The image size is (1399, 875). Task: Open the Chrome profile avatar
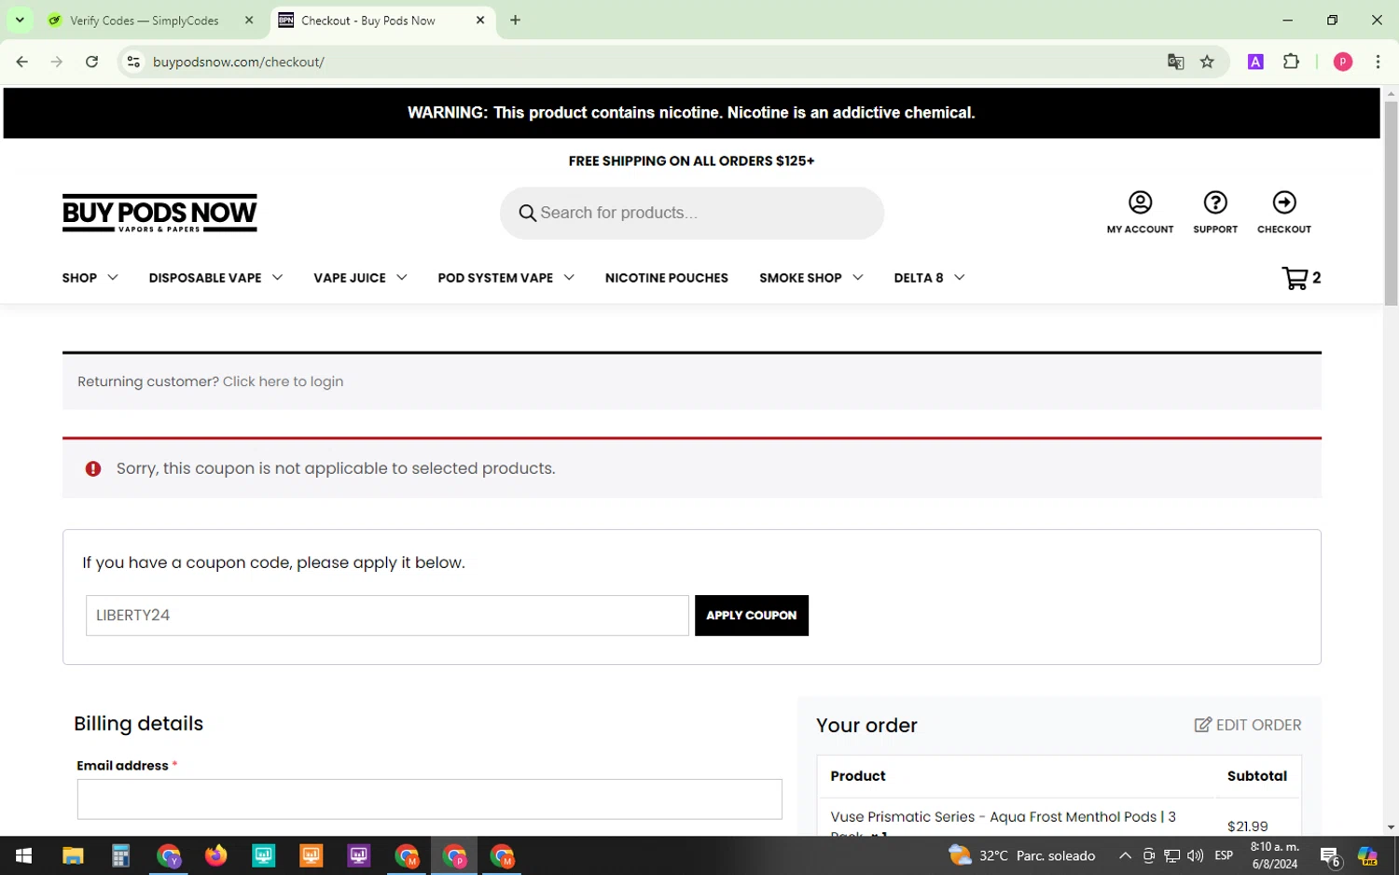(x=1343, y=62)
